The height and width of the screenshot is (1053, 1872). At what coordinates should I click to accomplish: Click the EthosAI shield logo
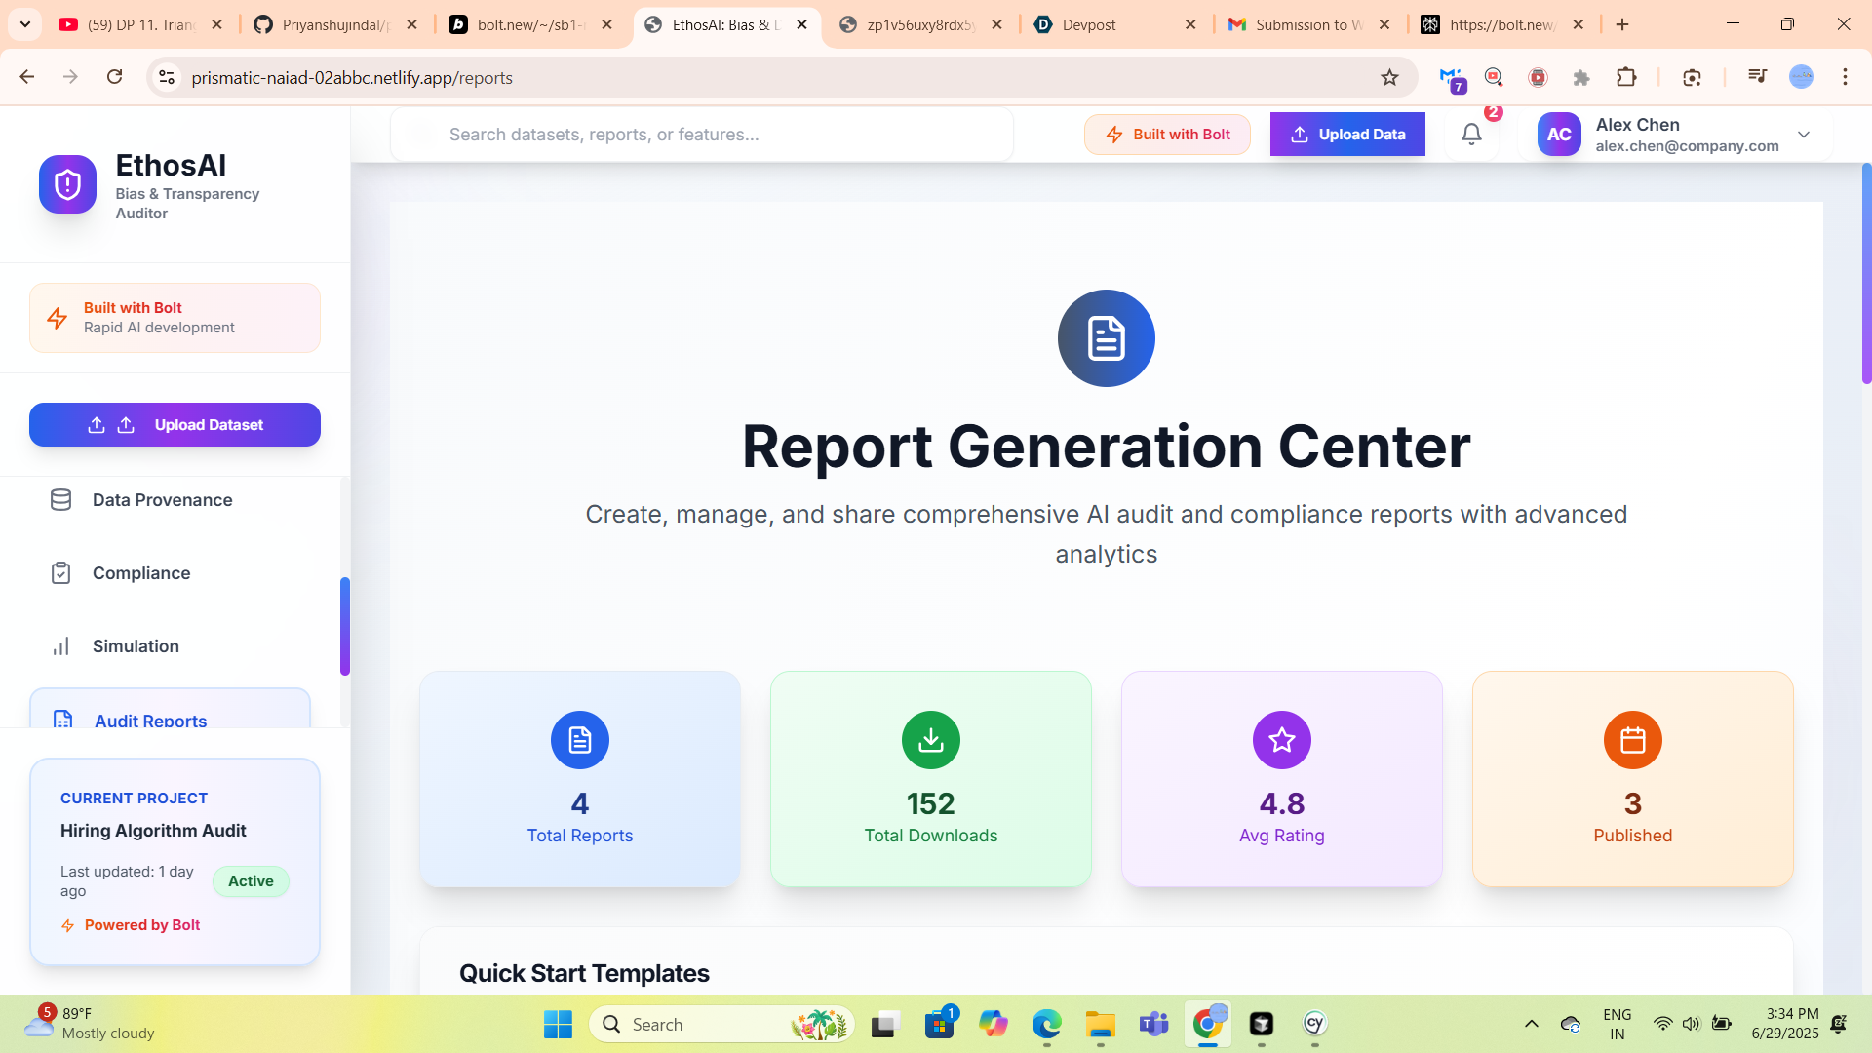pos(67,184)
